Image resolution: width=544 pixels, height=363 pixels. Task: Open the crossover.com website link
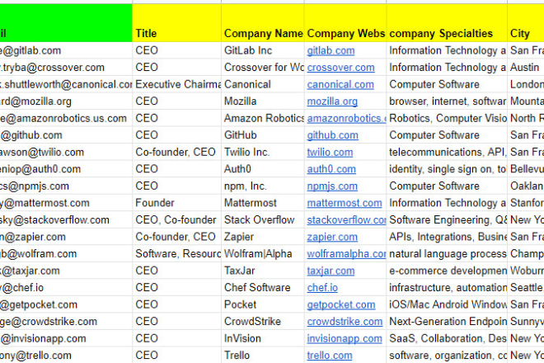point(340,68)
